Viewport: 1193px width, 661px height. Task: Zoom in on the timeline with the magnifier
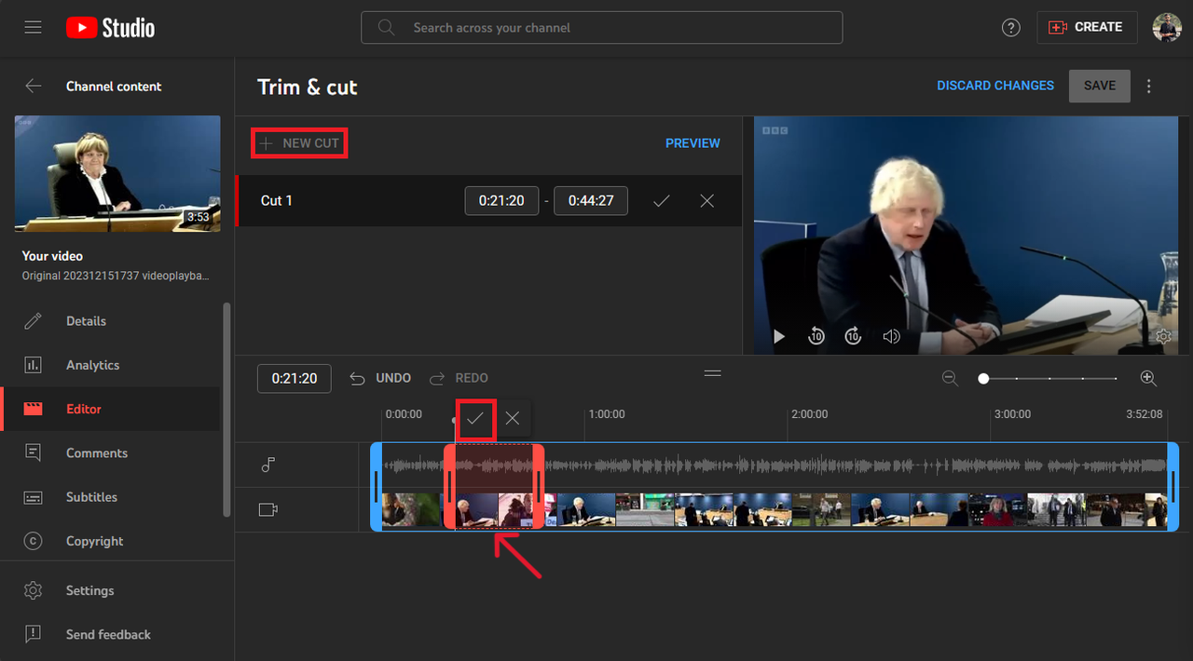point(1148,378)
